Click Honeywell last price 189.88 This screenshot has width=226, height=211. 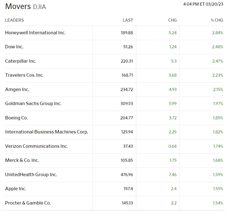tap(127, 33)
